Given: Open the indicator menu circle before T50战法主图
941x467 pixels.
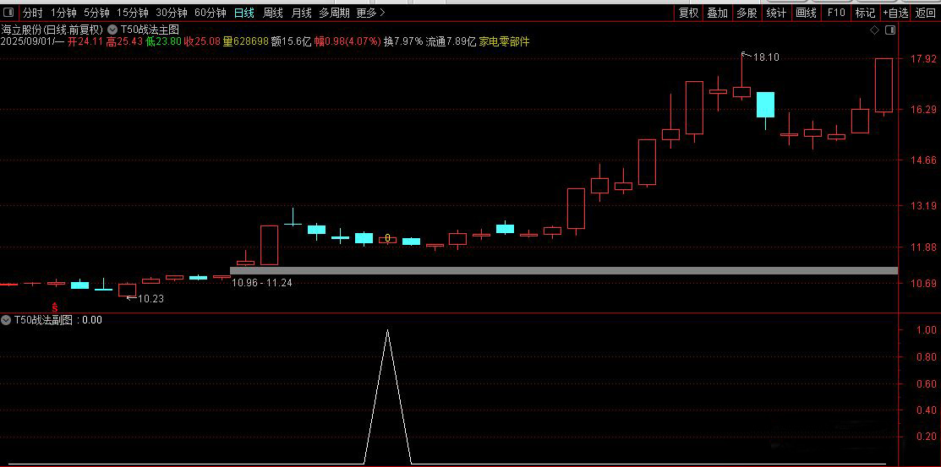Looking at the screenshot, I should (112, 29).
